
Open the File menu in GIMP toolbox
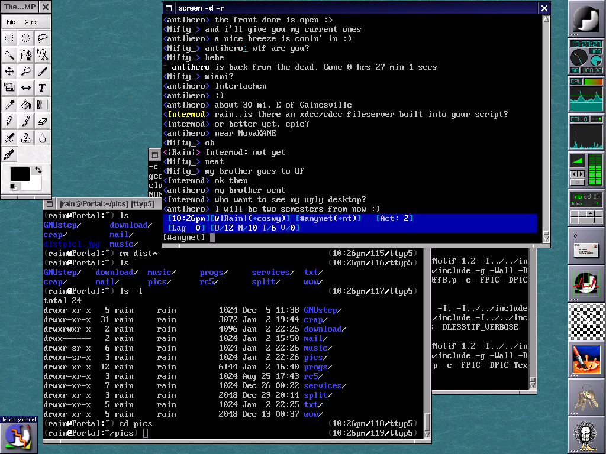tap(11, 22)
